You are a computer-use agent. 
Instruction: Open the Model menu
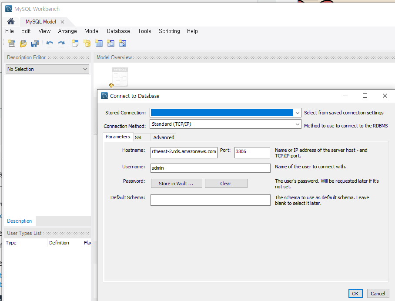coord(92,31)
